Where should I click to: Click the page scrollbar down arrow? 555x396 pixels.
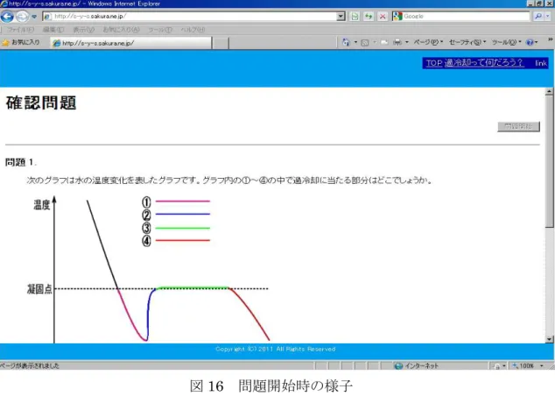[x=549, y=339]
